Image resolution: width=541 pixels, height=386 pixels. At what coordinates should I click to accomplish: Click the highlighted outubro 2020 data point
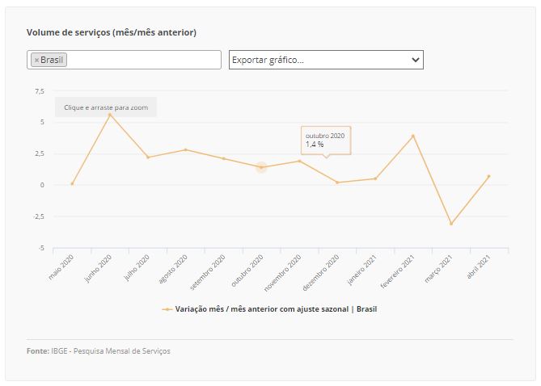(x=261, y=167)
